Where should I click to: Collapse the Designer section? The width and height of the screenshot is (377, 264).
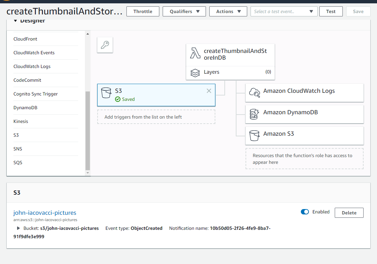(15, 21)
